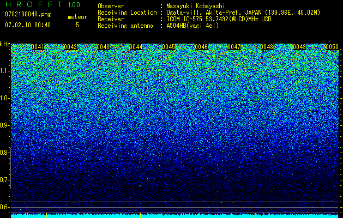Click the Receiving Location label
Screen dimensions: 343x218
coord(127,13)
